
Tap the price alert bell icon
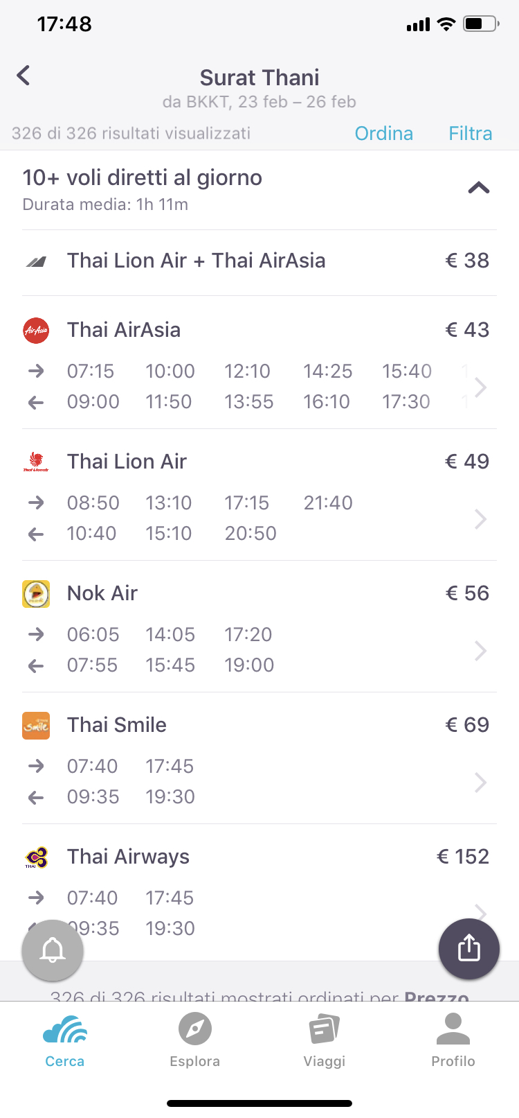[x=53, y=950]
